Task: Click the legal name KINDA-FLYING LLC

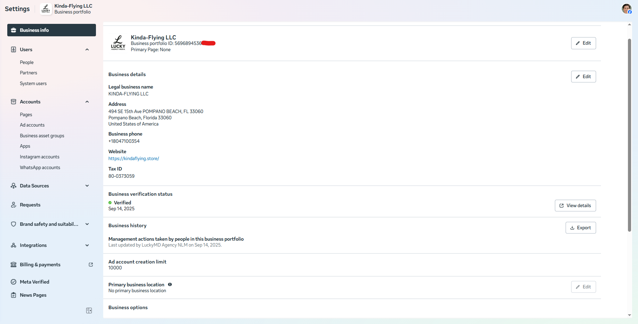Action: pyautogui.click(x=129, y=94)
